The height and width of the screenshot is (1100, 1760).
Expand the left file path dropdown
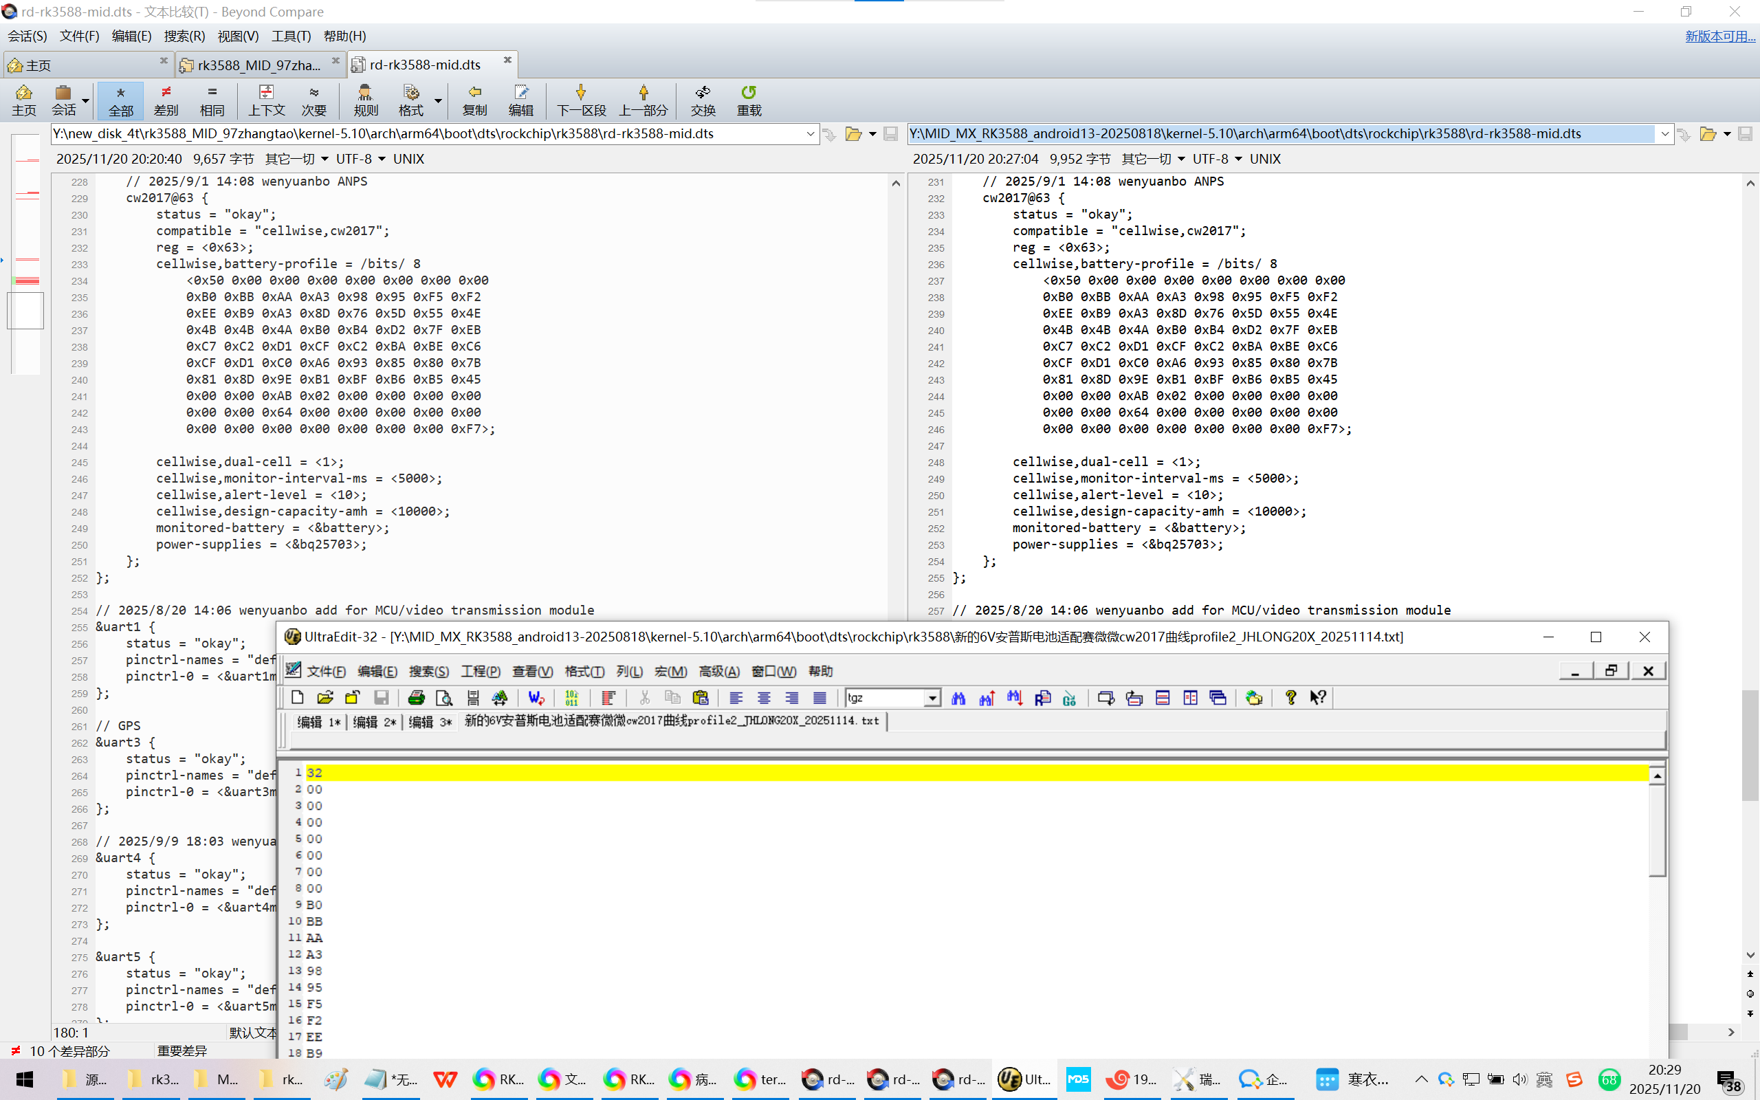pos(810,134)
